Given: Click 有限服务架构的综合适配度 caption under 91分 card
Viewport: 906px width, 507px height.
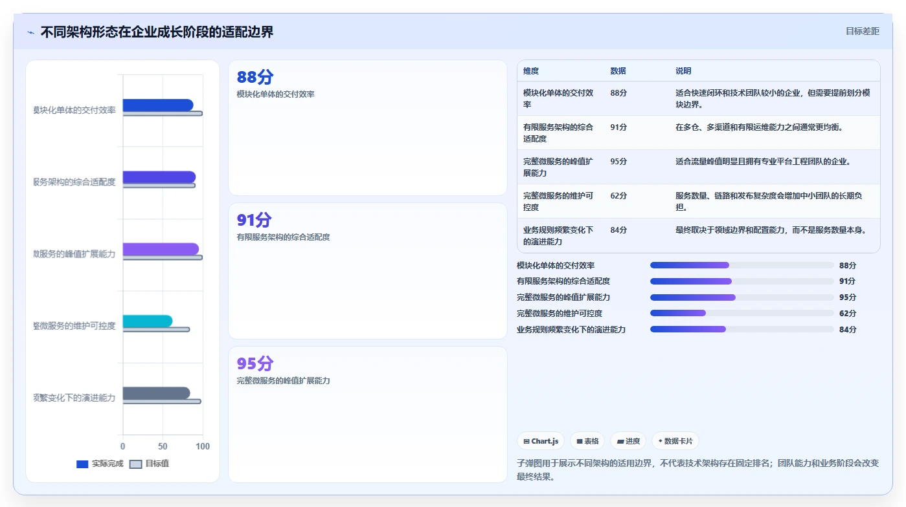Looking at the screenshot, I should pyautogui.click(x=284, y=237).
